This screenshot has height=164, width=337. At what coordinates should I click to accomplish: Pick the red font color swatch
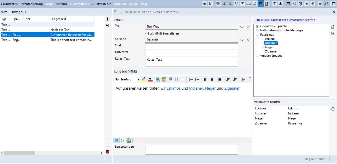[x=150, y=79]
